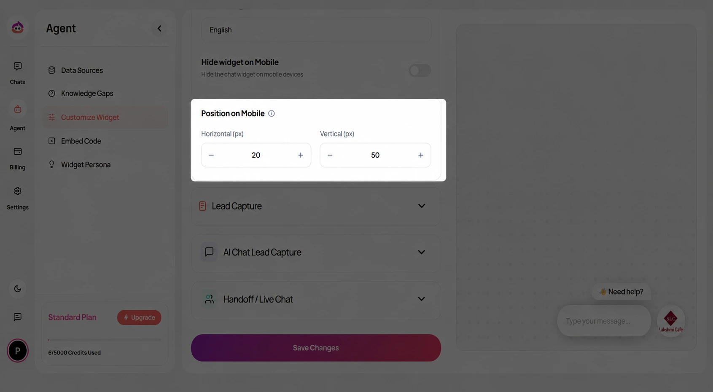The image size is (713, 392).
Task: Switch to dark mode with the moon icon
Action: point(18,289)
